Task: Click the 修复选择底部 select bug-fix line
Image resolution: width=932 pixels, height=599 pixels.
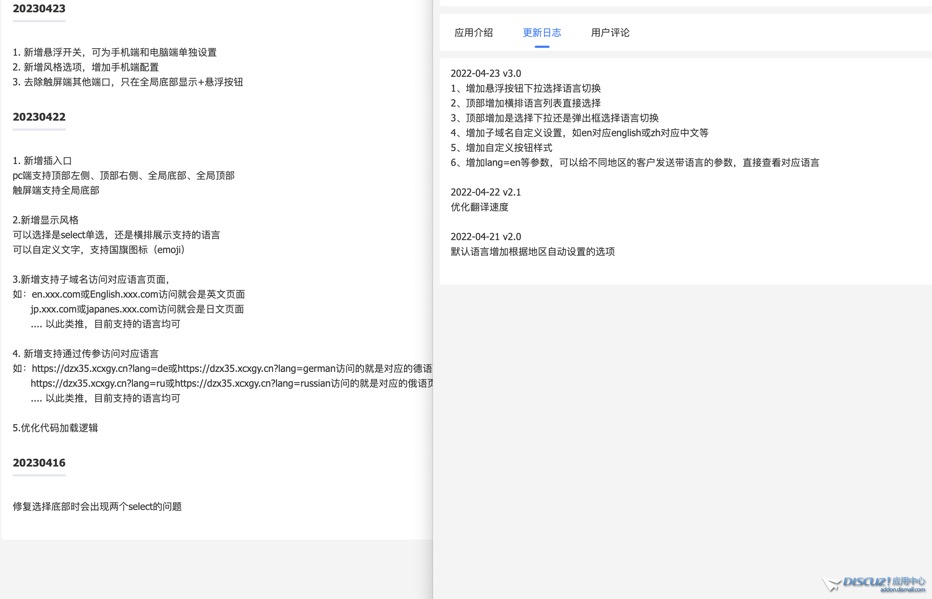Action: 97,507
